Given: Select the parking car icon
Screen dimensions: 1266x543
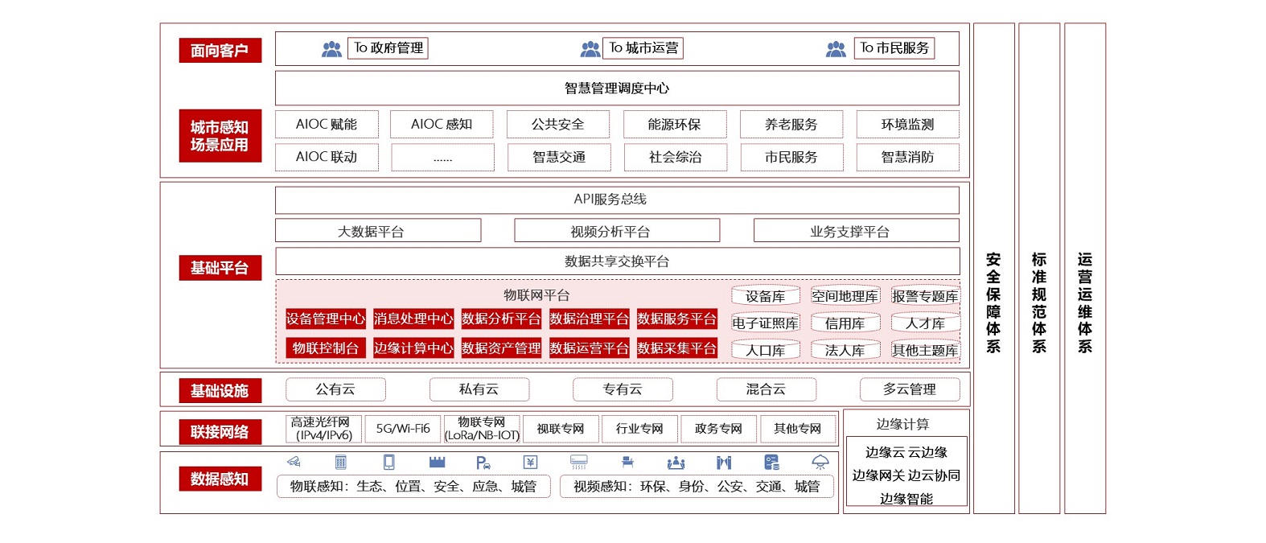Looking at the screenshot, I should click(483, 463).
